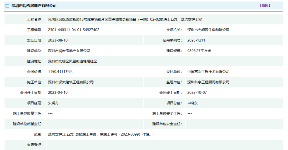
Task: Select 建设单位 value 深圳市润宏房地产有限公司
Action: tap(69, 51)
